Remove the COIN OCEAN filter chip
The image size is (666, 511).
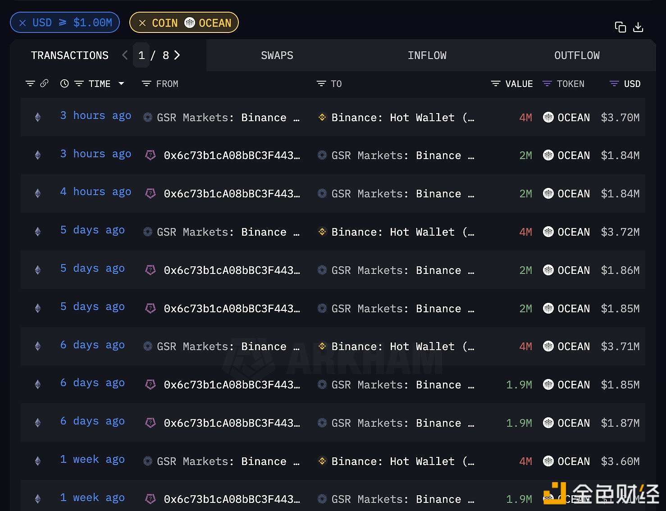(142, 23)
